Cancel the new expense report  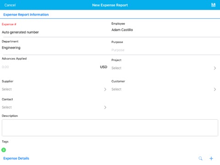click(x=10, y=5)
